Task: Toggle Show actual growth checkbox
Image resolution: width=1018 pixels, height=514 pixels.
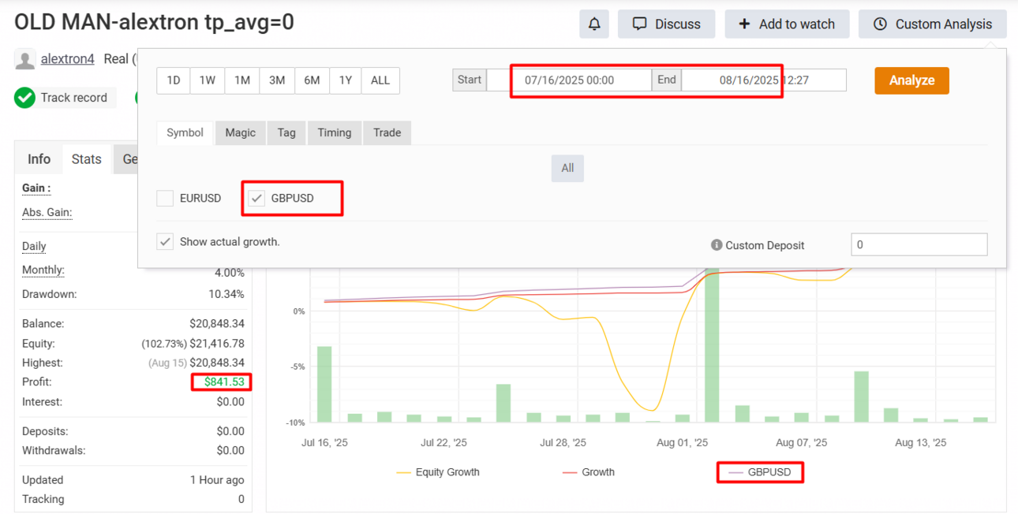Action: 165,242
